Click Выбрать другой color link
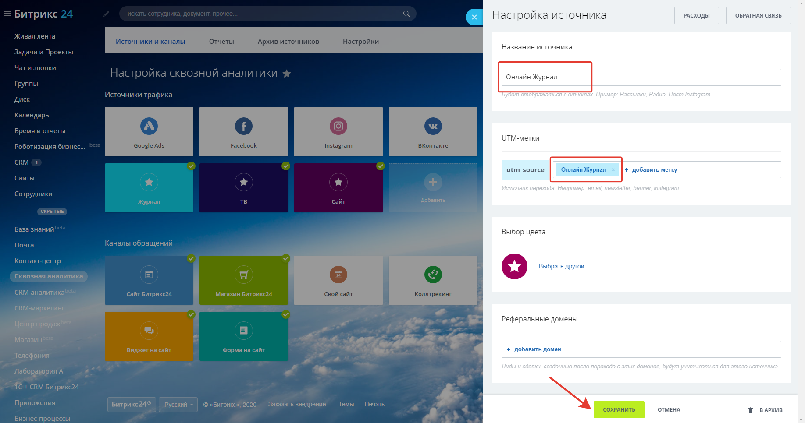This screenshot has height=423, width=805. click(561, 266)
